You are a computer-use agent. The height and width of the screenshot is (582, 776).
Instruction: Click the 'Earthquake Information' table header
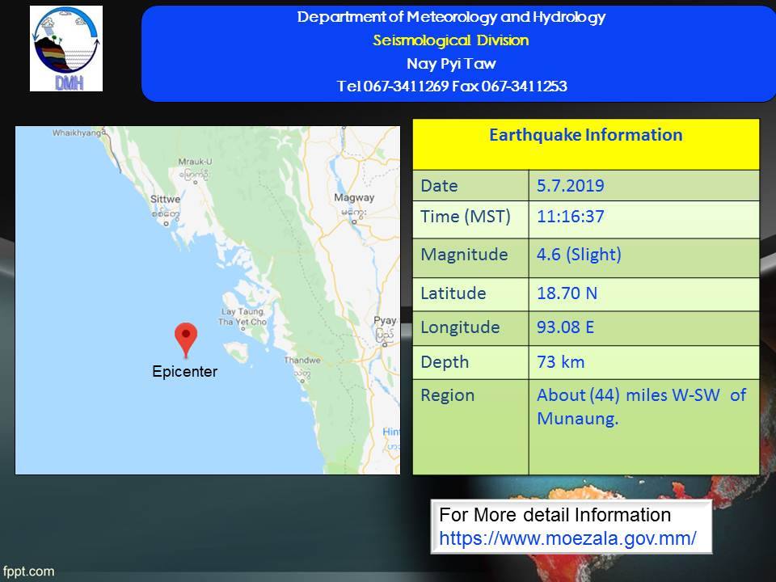pos(586,144)
